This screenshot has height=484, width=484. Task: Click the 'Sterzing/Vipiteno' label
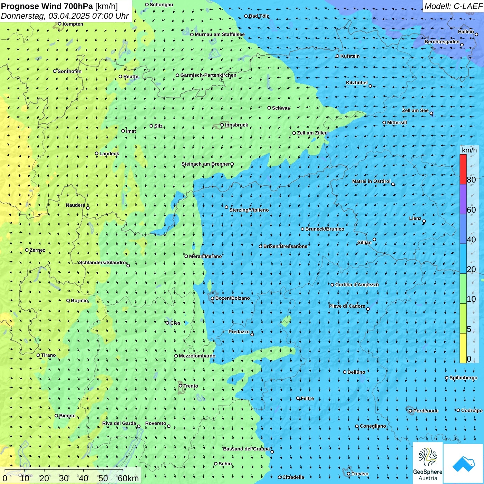[249, 210]
